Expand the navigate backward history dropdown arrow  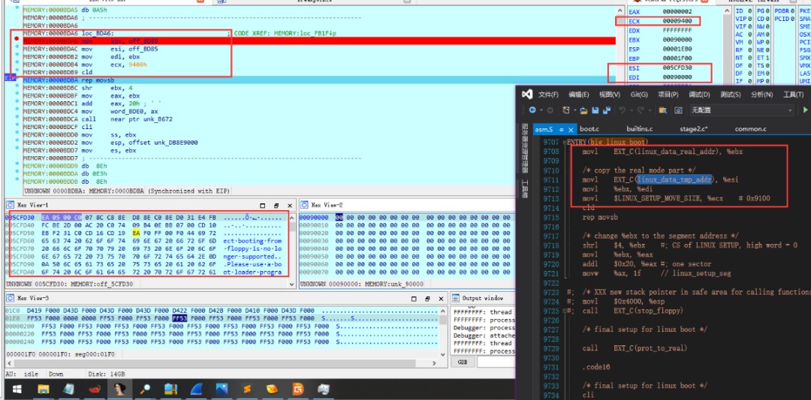pos(541,110)
